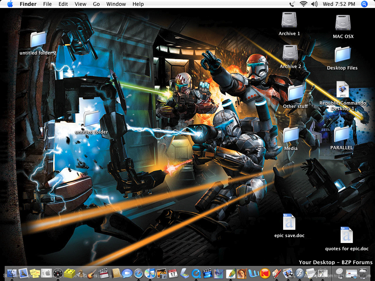Open Spotlight search
375x281 pixels.
pos(364,4)
